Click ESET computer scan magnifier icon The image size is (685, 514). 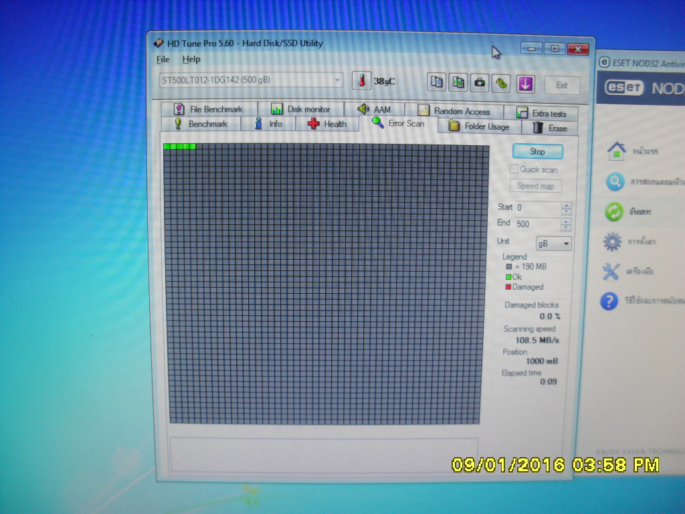[615, 181]
